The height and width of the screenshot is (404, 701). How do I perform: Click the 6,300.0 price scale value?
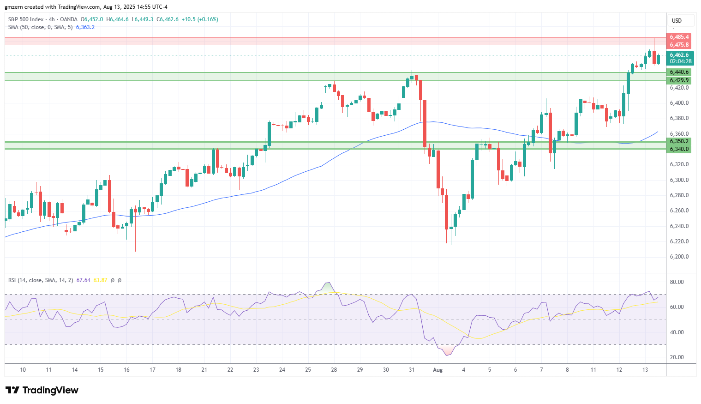(679, 180)
